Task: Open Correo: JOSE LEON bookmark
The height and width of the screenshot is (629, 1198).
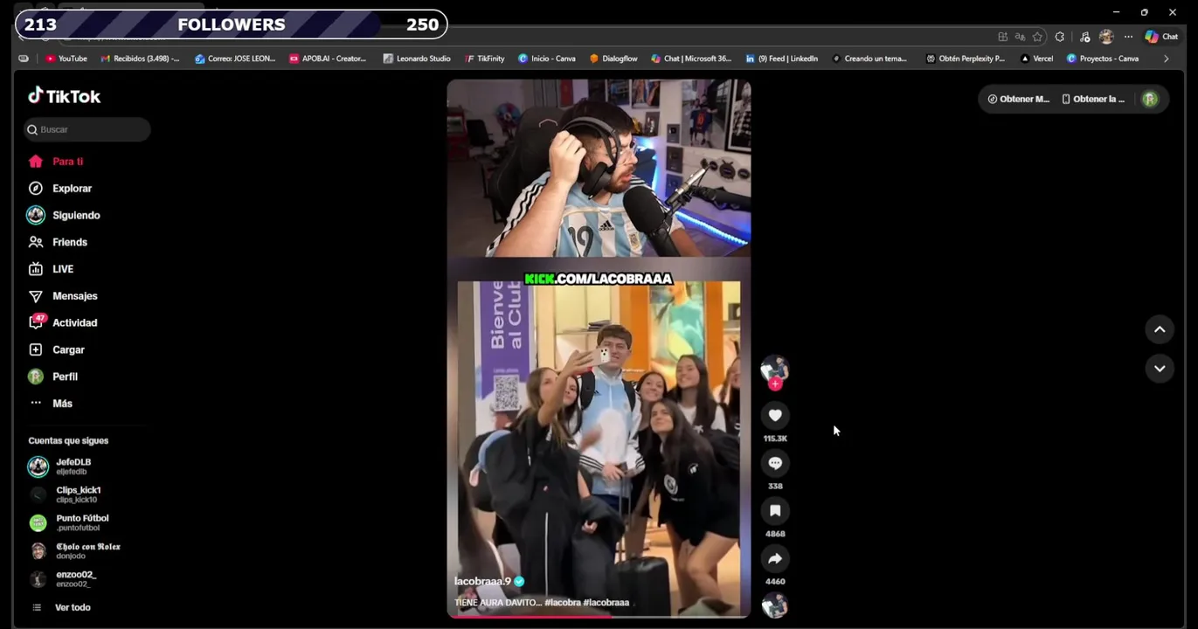Action: pyautogui.click(x=235, y=59)
